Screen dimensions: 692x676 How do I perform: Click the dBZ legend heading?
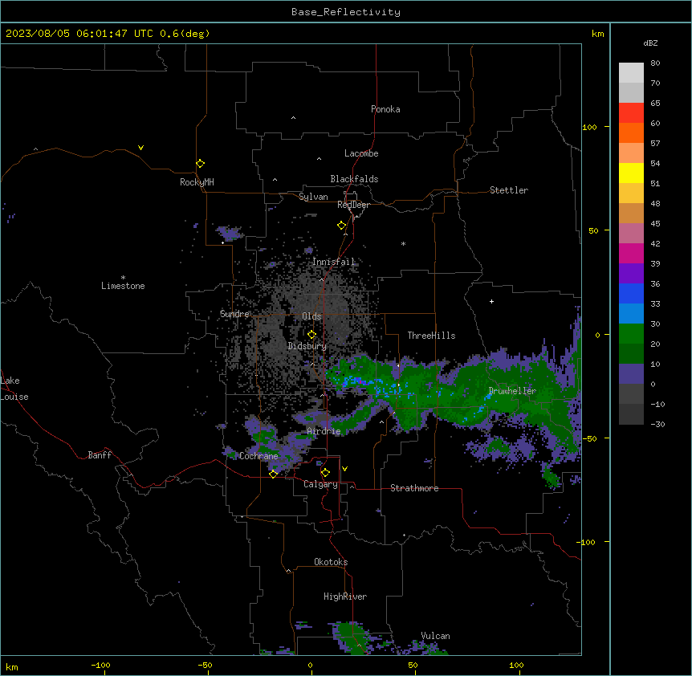tap(650, 43)
